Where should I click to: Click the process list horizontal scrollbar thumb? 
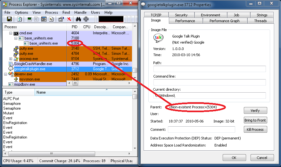(x=75, y=83)
